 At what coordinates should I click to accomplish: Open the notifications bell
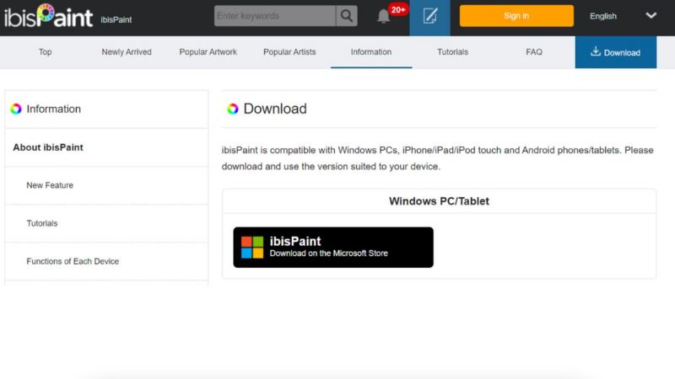click(383, 16)
